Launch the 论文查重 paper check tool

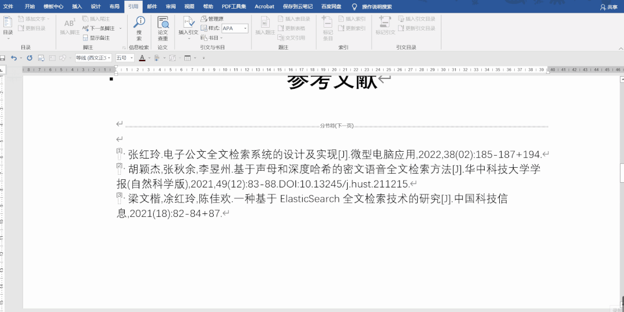point(163,28)
